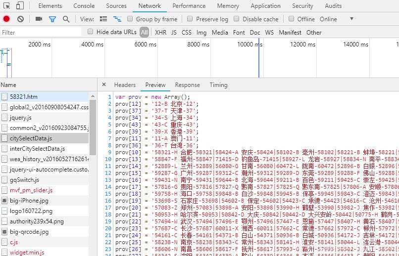Viewport: 399px width, 256px height.
Task: Toggle the overview waterfall view icon
Action: point(117,19)
